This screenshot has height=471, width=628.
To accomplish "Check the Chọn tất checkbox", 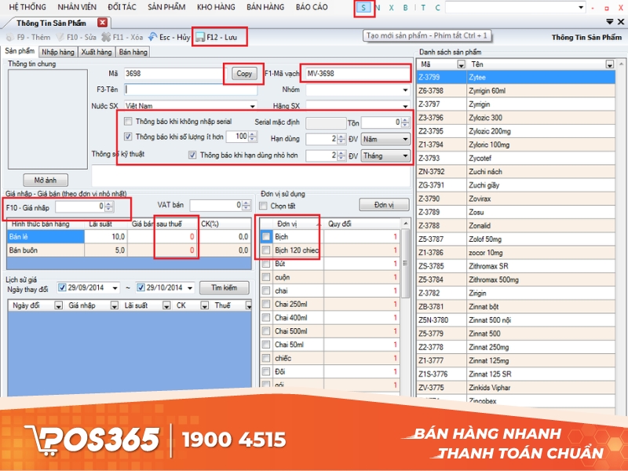I will [x=264, y=206].
